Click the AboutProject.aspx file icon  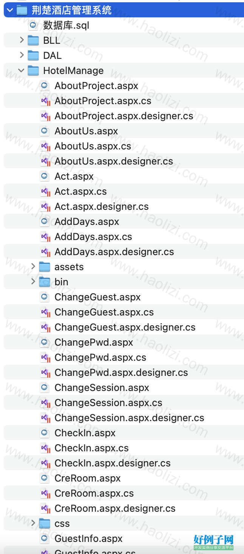tap(45, 86)
